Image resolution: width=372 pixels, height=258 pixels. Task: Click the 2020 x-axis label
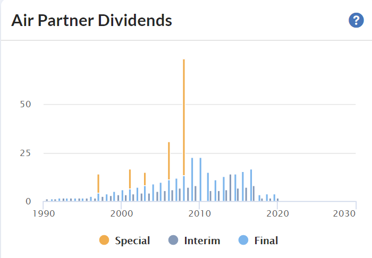click(x=277, y=214)
